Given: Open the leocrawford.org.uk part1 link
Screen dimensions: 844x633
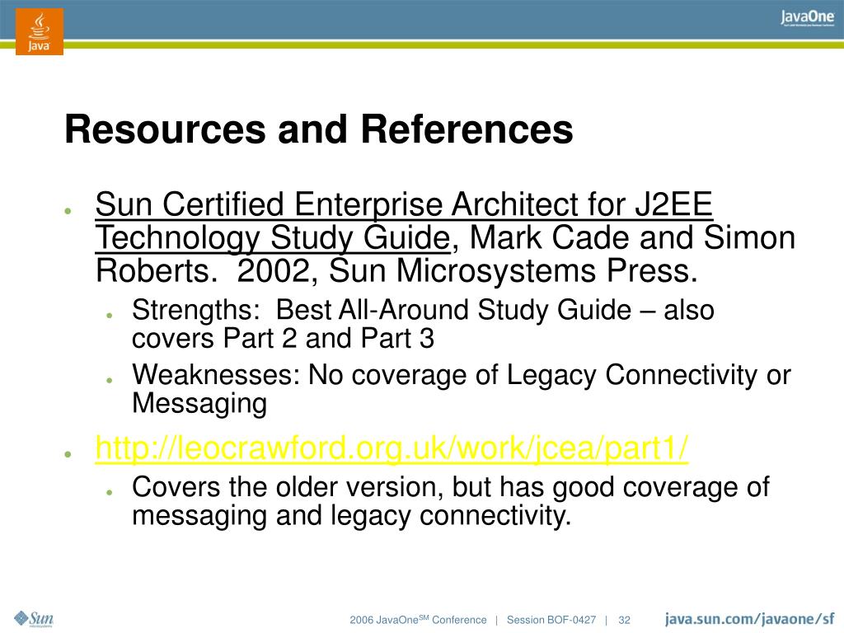Looking at the screenshot, I should tap(392, 448).
